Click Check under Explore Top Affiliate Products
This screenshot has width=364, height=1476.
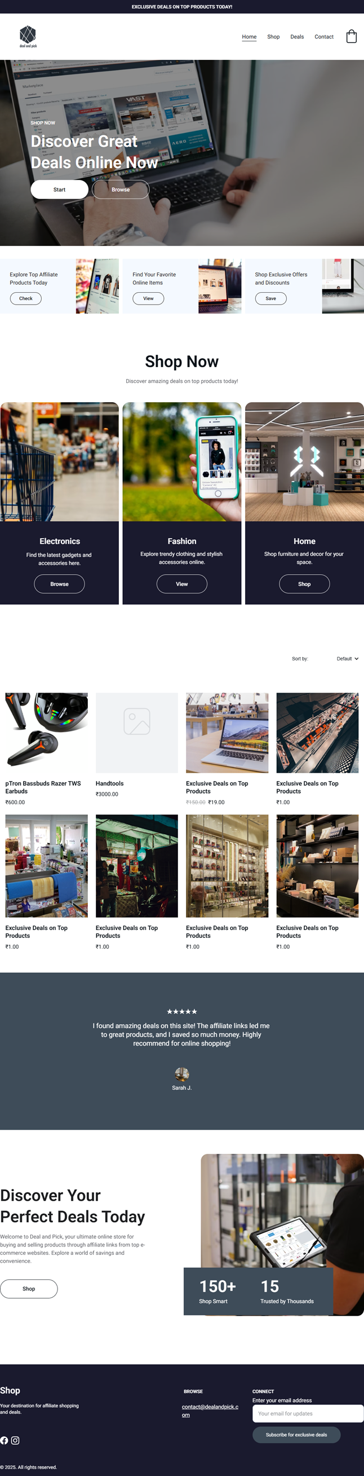[x=26, y=298]
